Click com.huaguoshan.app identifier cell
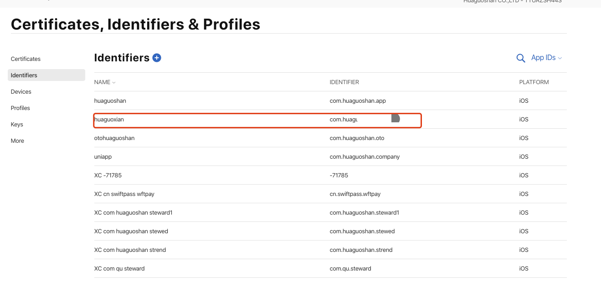Screen dimensions: 601x281 [x=358, y=100]
